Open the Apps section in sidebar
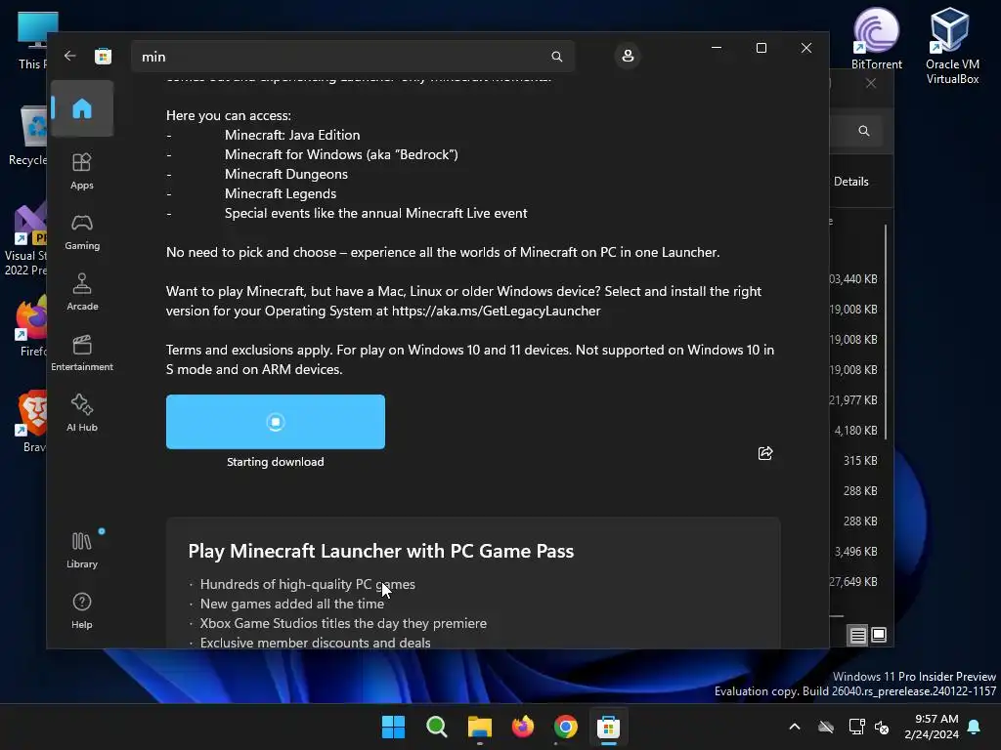Viewport: 1001px width, 750px height. click(82, 172)
